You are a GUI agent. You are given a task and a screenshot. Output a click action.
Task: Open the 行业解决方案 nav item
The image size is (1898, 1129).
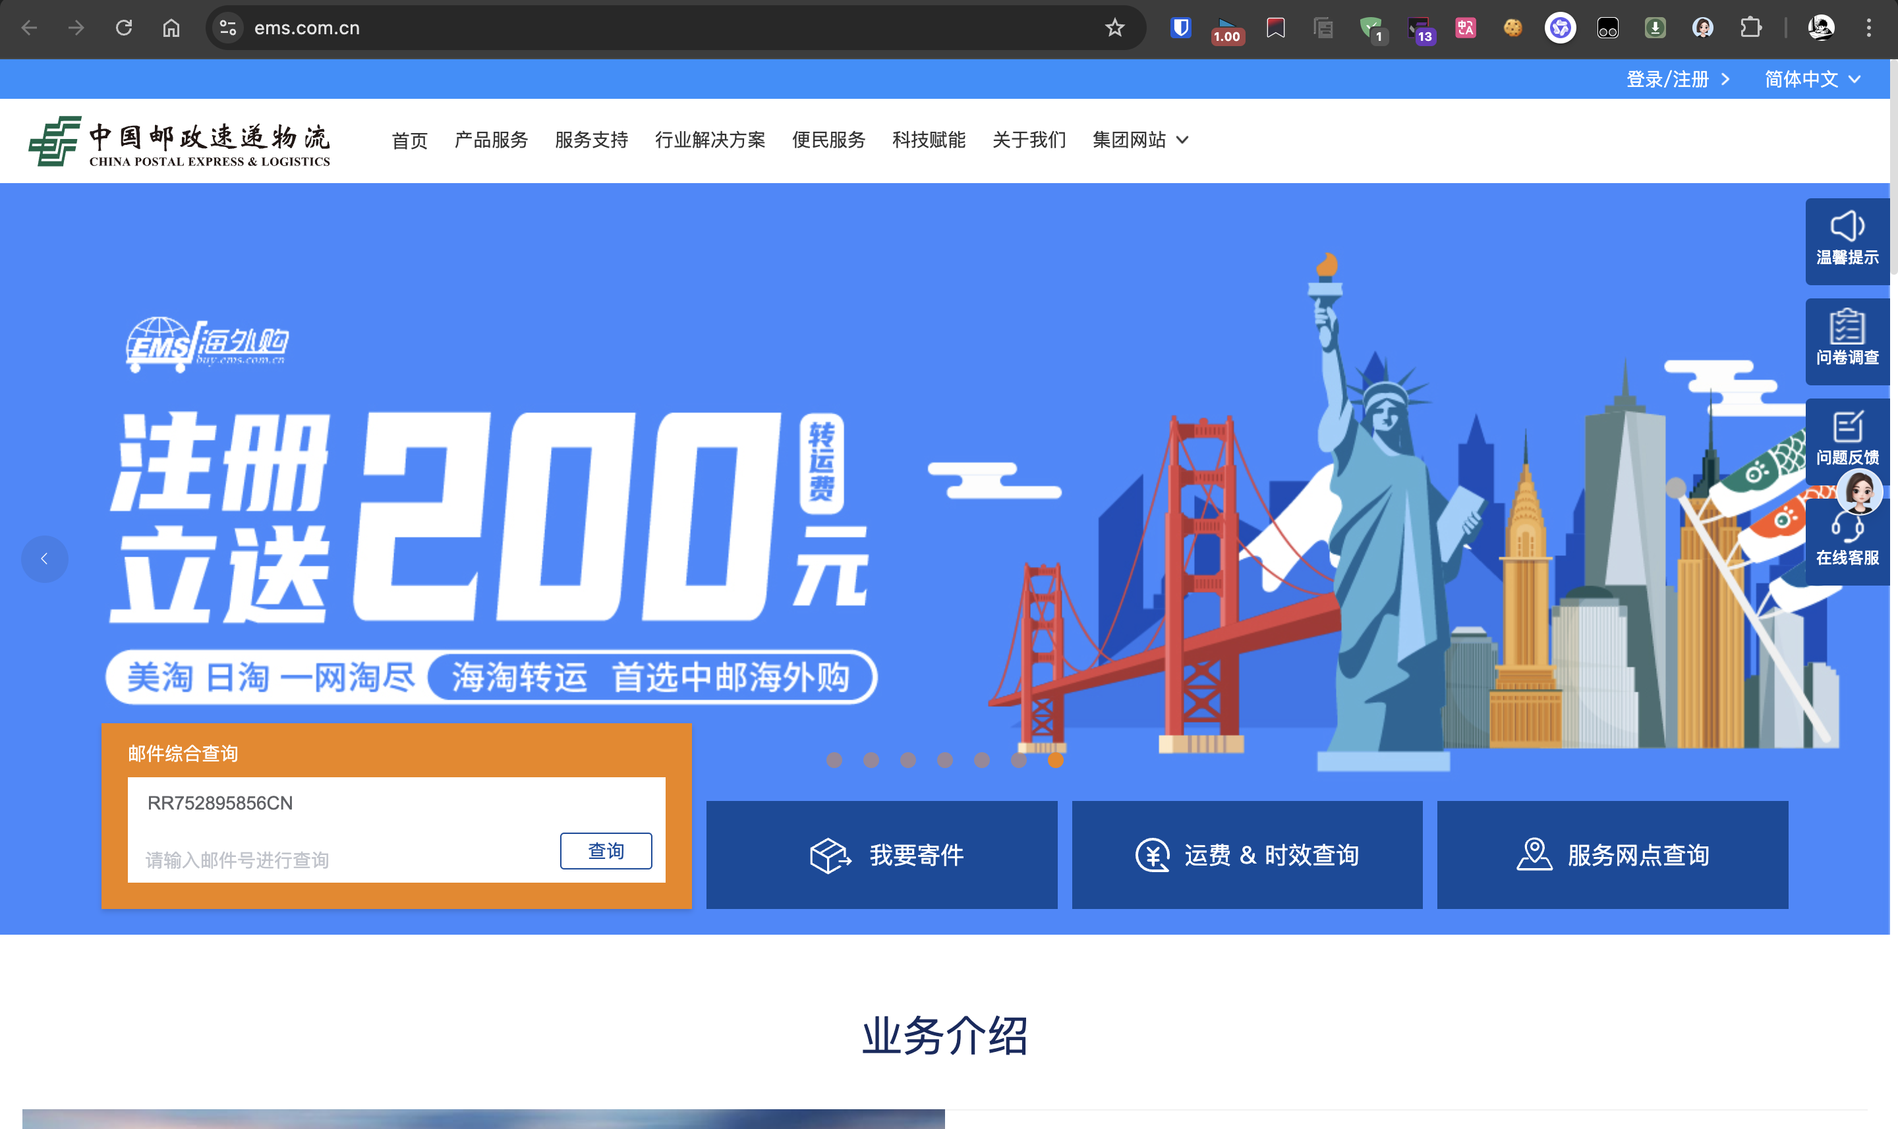pos(710,140)
